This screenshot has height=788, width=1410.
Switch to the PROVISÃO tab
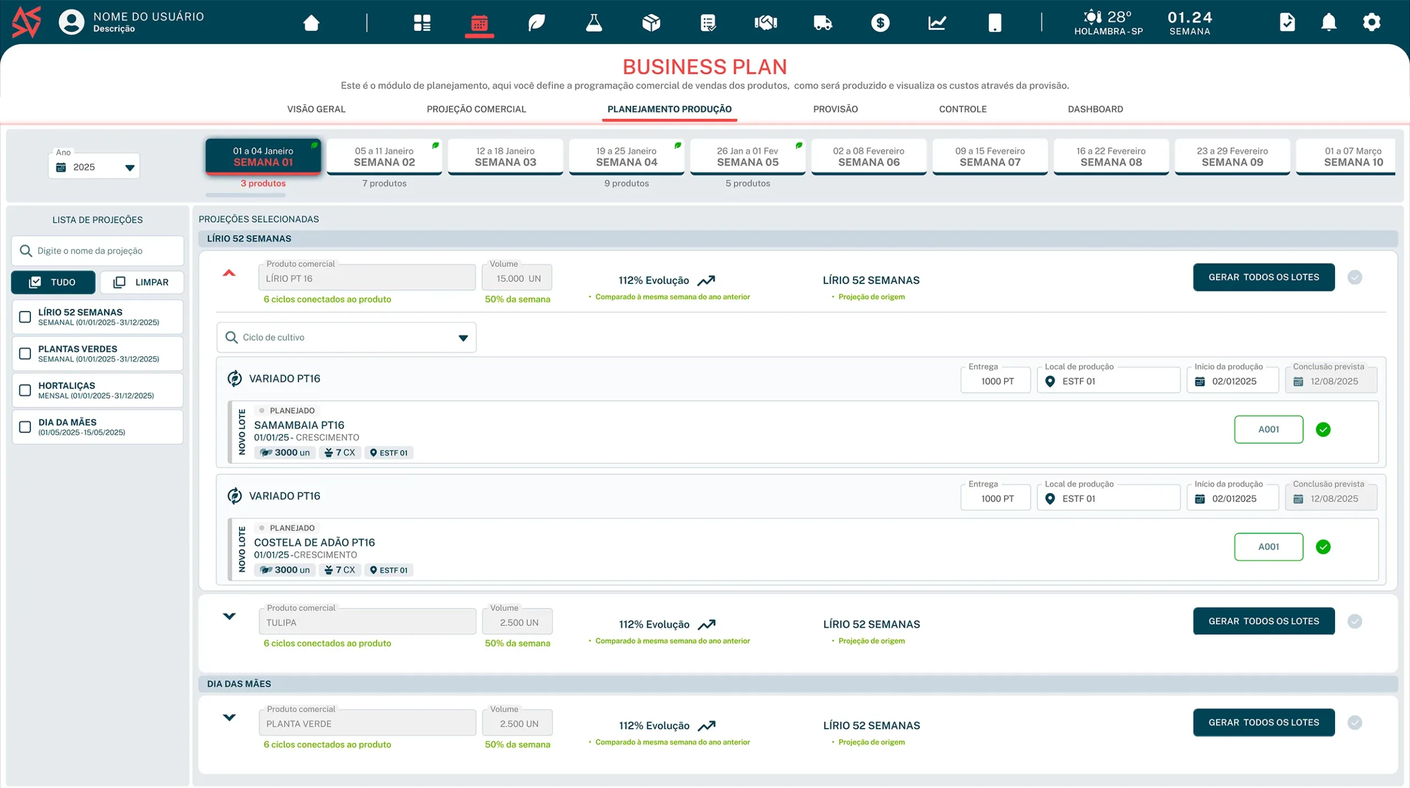pyautogui.click(x=835, y=109)
